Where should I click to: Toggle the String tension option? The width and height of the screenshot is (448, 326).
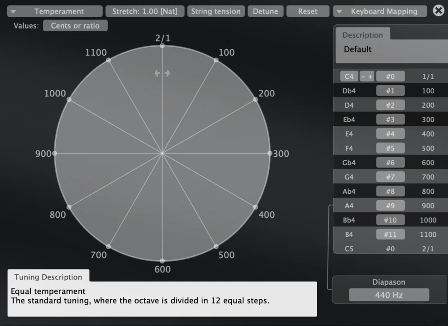(x=216, y=11)
